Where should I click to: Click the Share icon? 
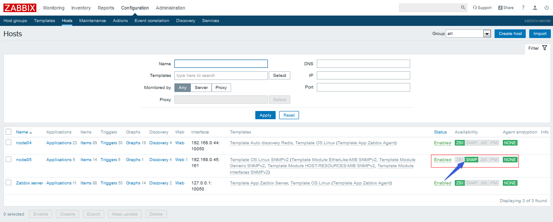coord(506,8)
